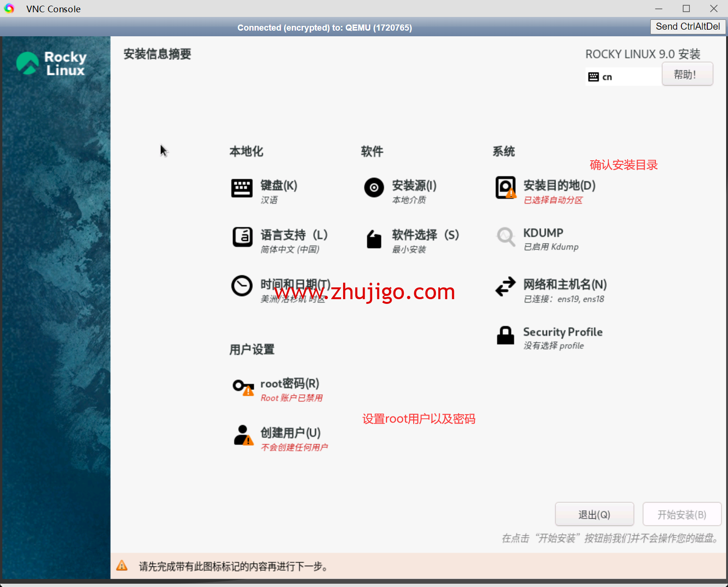Click the 最小安装 status text
728x587 pixels.
tap(409, 249)
